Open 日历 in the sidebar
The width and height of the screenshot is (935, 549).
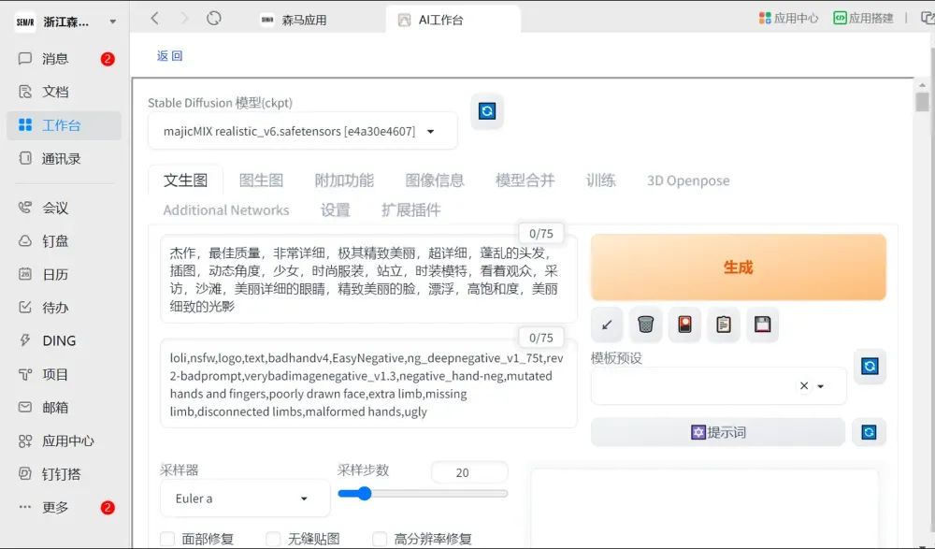click(64, 275)
